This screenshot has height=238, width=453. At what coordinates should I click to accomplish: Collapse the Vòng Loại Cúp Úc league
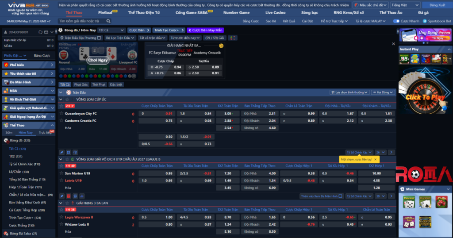pos(61,100)
